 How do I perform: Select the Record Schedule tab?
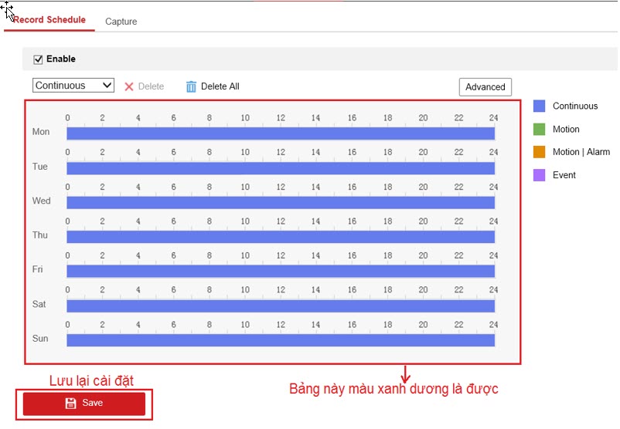49,20
